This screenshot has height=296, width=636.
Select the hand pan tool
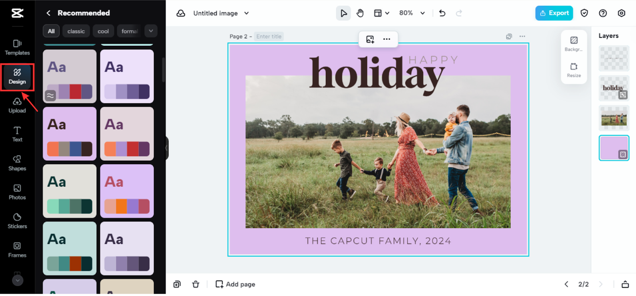coord(360,13)
